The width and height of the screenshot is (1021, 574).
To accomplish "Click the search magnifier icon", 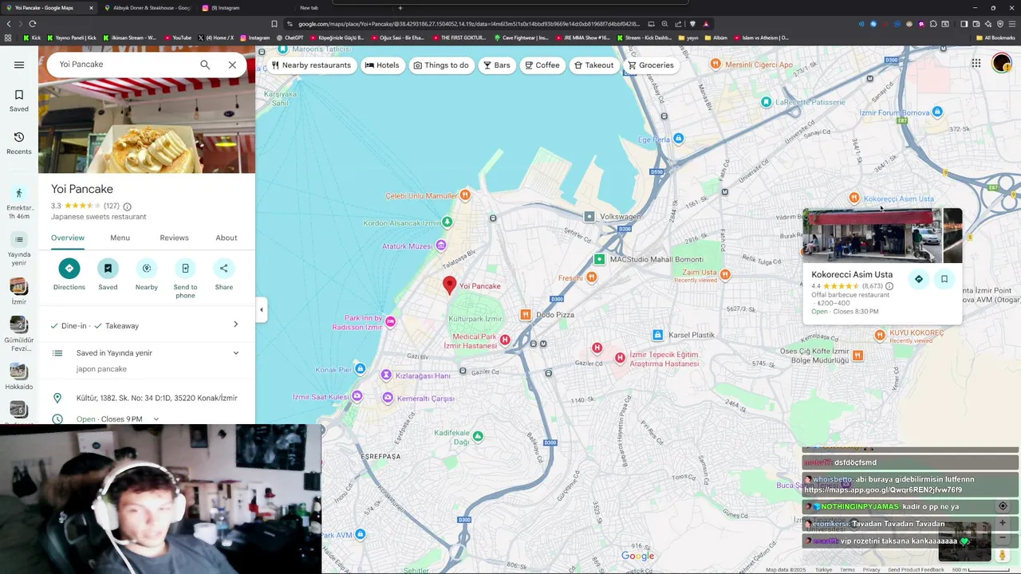I will 205,65.
